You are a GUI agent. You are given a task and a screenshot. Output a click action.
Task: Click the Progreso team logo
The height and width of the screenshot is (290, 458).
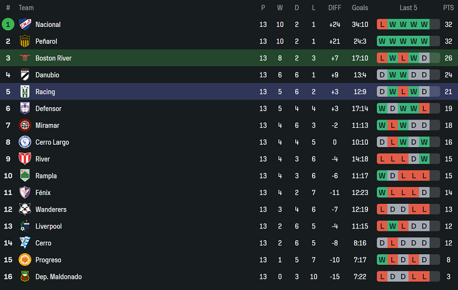pos(25,260)
